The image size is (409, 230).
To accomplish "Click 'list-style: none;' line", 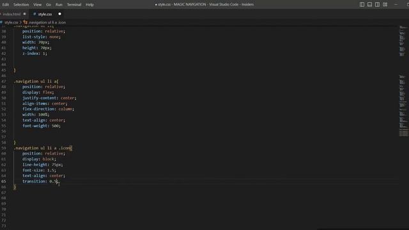I will tap(42, 37).
